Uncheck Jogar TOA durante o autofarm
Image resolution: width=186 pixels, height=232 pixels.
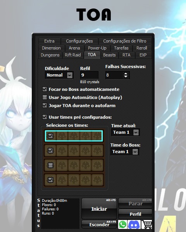point(45,106)
